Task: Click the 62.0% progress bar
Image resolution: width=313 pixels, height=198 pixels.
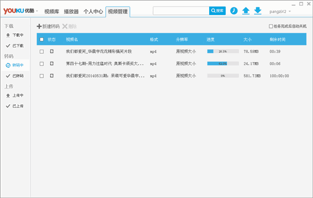Action: (x=223, y=64)
